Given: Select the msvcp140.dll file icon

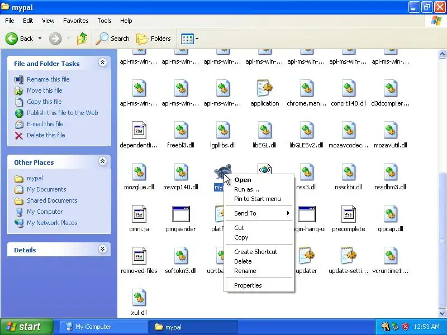Looking at the screenshot, I should coord(180,173).
